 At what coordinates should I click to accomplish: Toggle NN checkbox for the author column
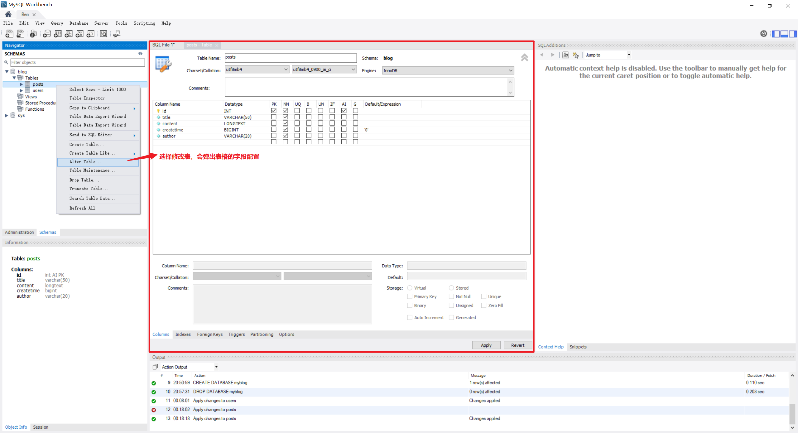click(285, 136)
